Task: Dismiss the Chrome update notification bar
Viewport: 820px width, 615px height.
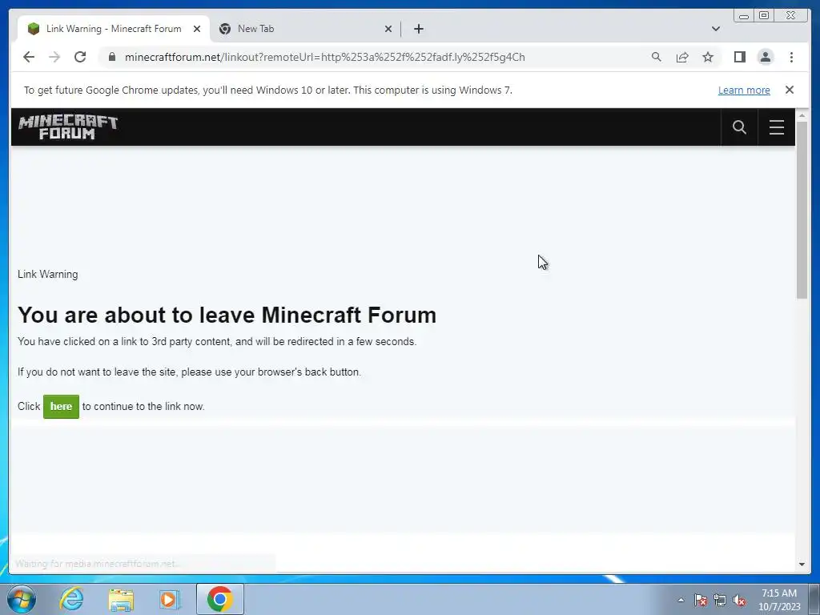Action: (789, 90)
